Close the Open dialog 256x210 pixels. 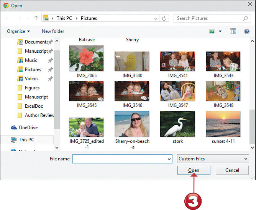250,4
